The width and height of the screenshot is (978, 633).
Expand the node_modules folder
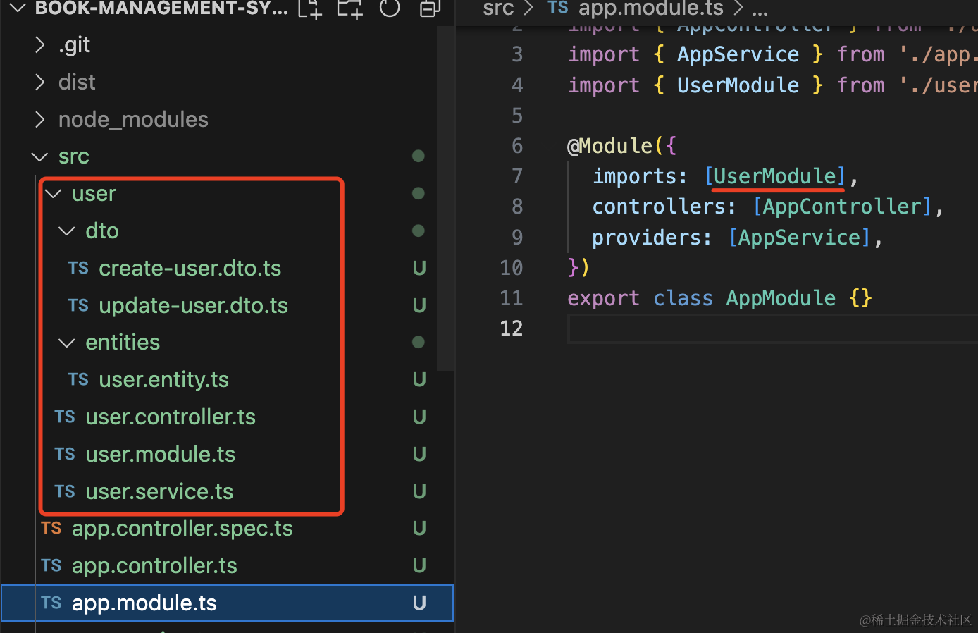40,120
